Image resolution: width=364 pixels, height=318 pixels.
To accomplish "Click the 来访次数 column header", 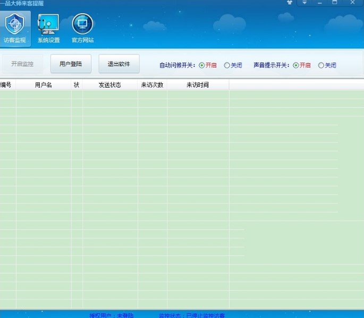I will [152, 85].
